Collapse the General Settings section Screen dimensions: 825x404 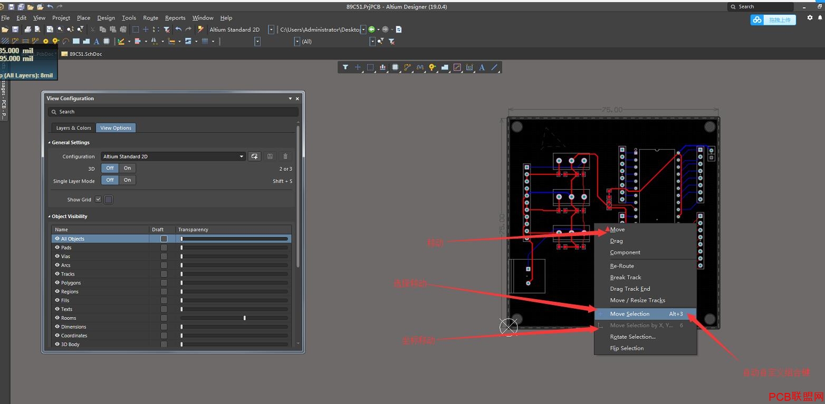point(50,143)
